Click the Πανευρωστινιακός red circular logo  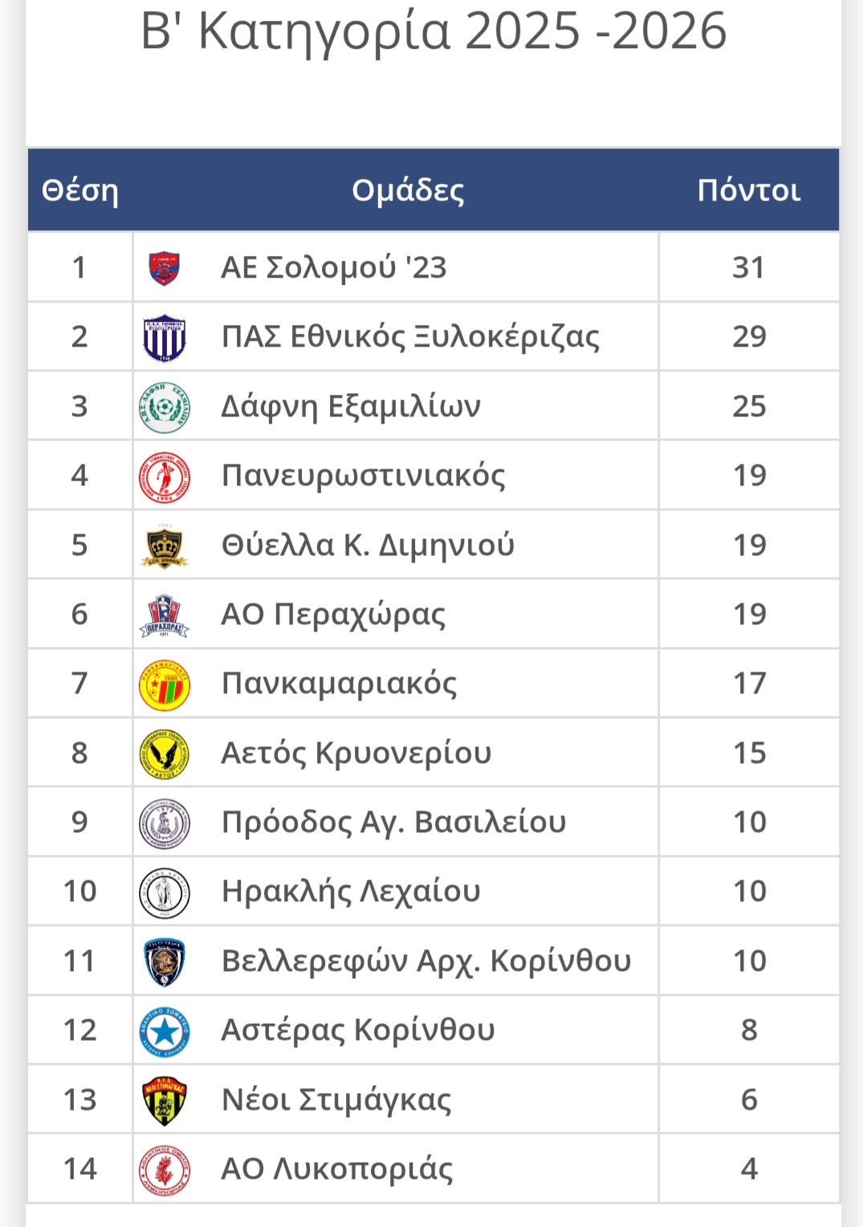(165, 477)
